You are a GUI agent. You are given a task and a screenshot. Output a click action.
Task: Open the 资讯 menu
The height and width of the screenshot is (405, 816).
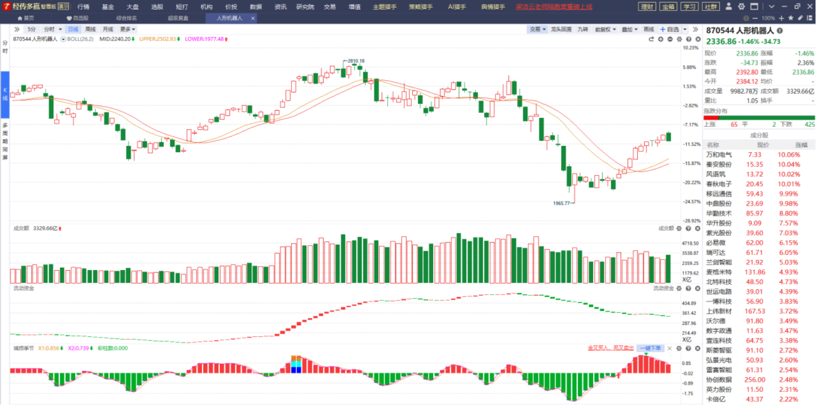(281, 7)
